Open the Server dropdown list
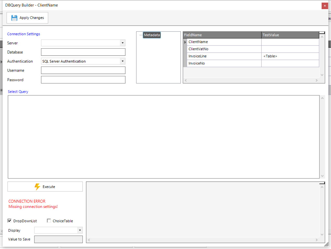 pos(122,43)
